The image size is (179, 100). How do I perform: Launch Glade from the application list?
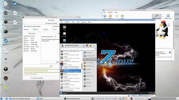click(x=71, y=57)
